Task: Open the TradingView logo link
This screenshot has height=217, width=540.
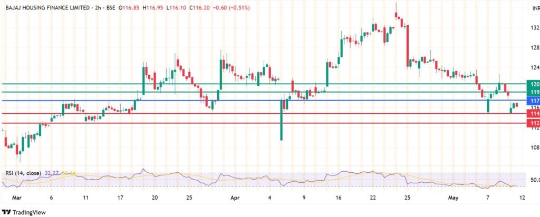Action: tap(24, 212)
